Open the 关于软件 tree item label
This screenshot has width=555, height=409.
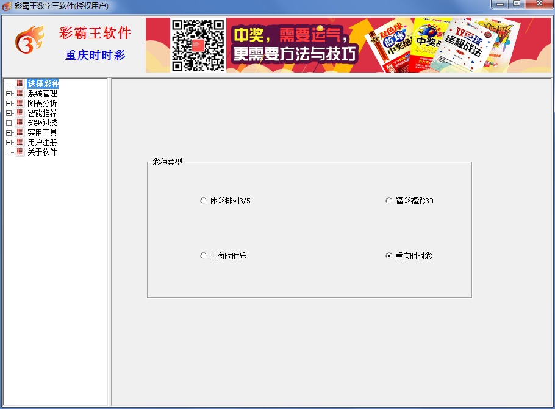click(x=42, y=152)
